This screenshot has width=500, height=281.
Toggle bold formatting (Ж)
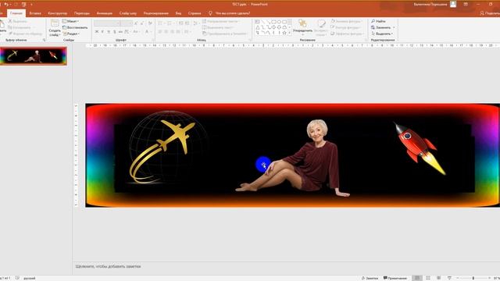97,32
